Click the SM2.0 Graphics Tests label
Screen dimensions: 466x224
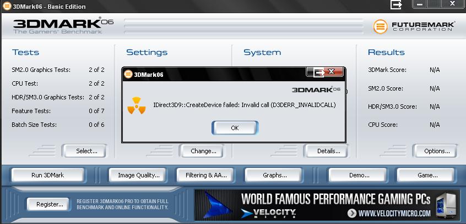pos(41,70)
